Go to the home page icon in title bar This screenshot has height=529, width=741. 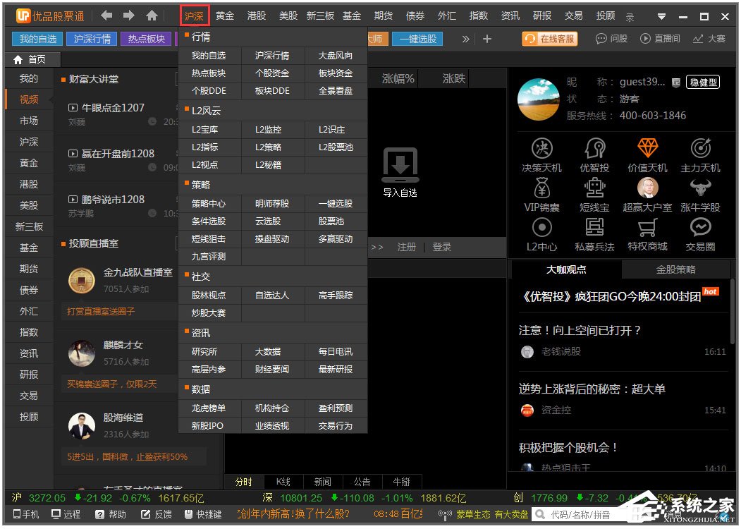point(152,16)
